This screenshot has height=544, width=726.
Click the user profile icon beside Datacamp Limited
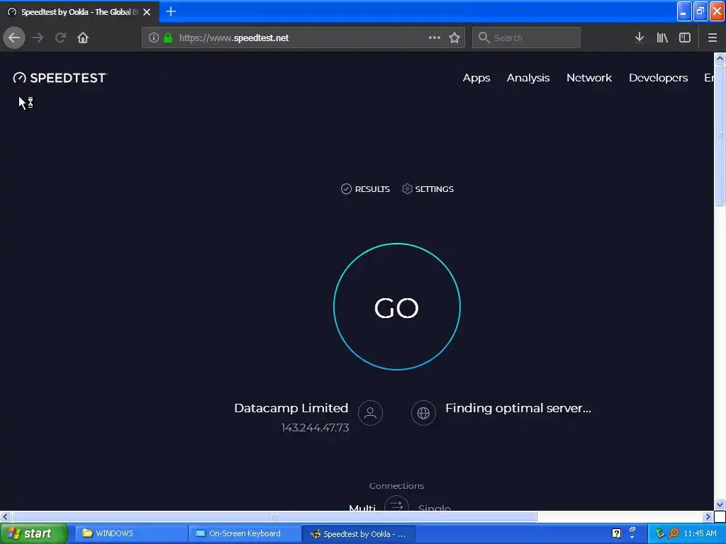tap(370, 413)
